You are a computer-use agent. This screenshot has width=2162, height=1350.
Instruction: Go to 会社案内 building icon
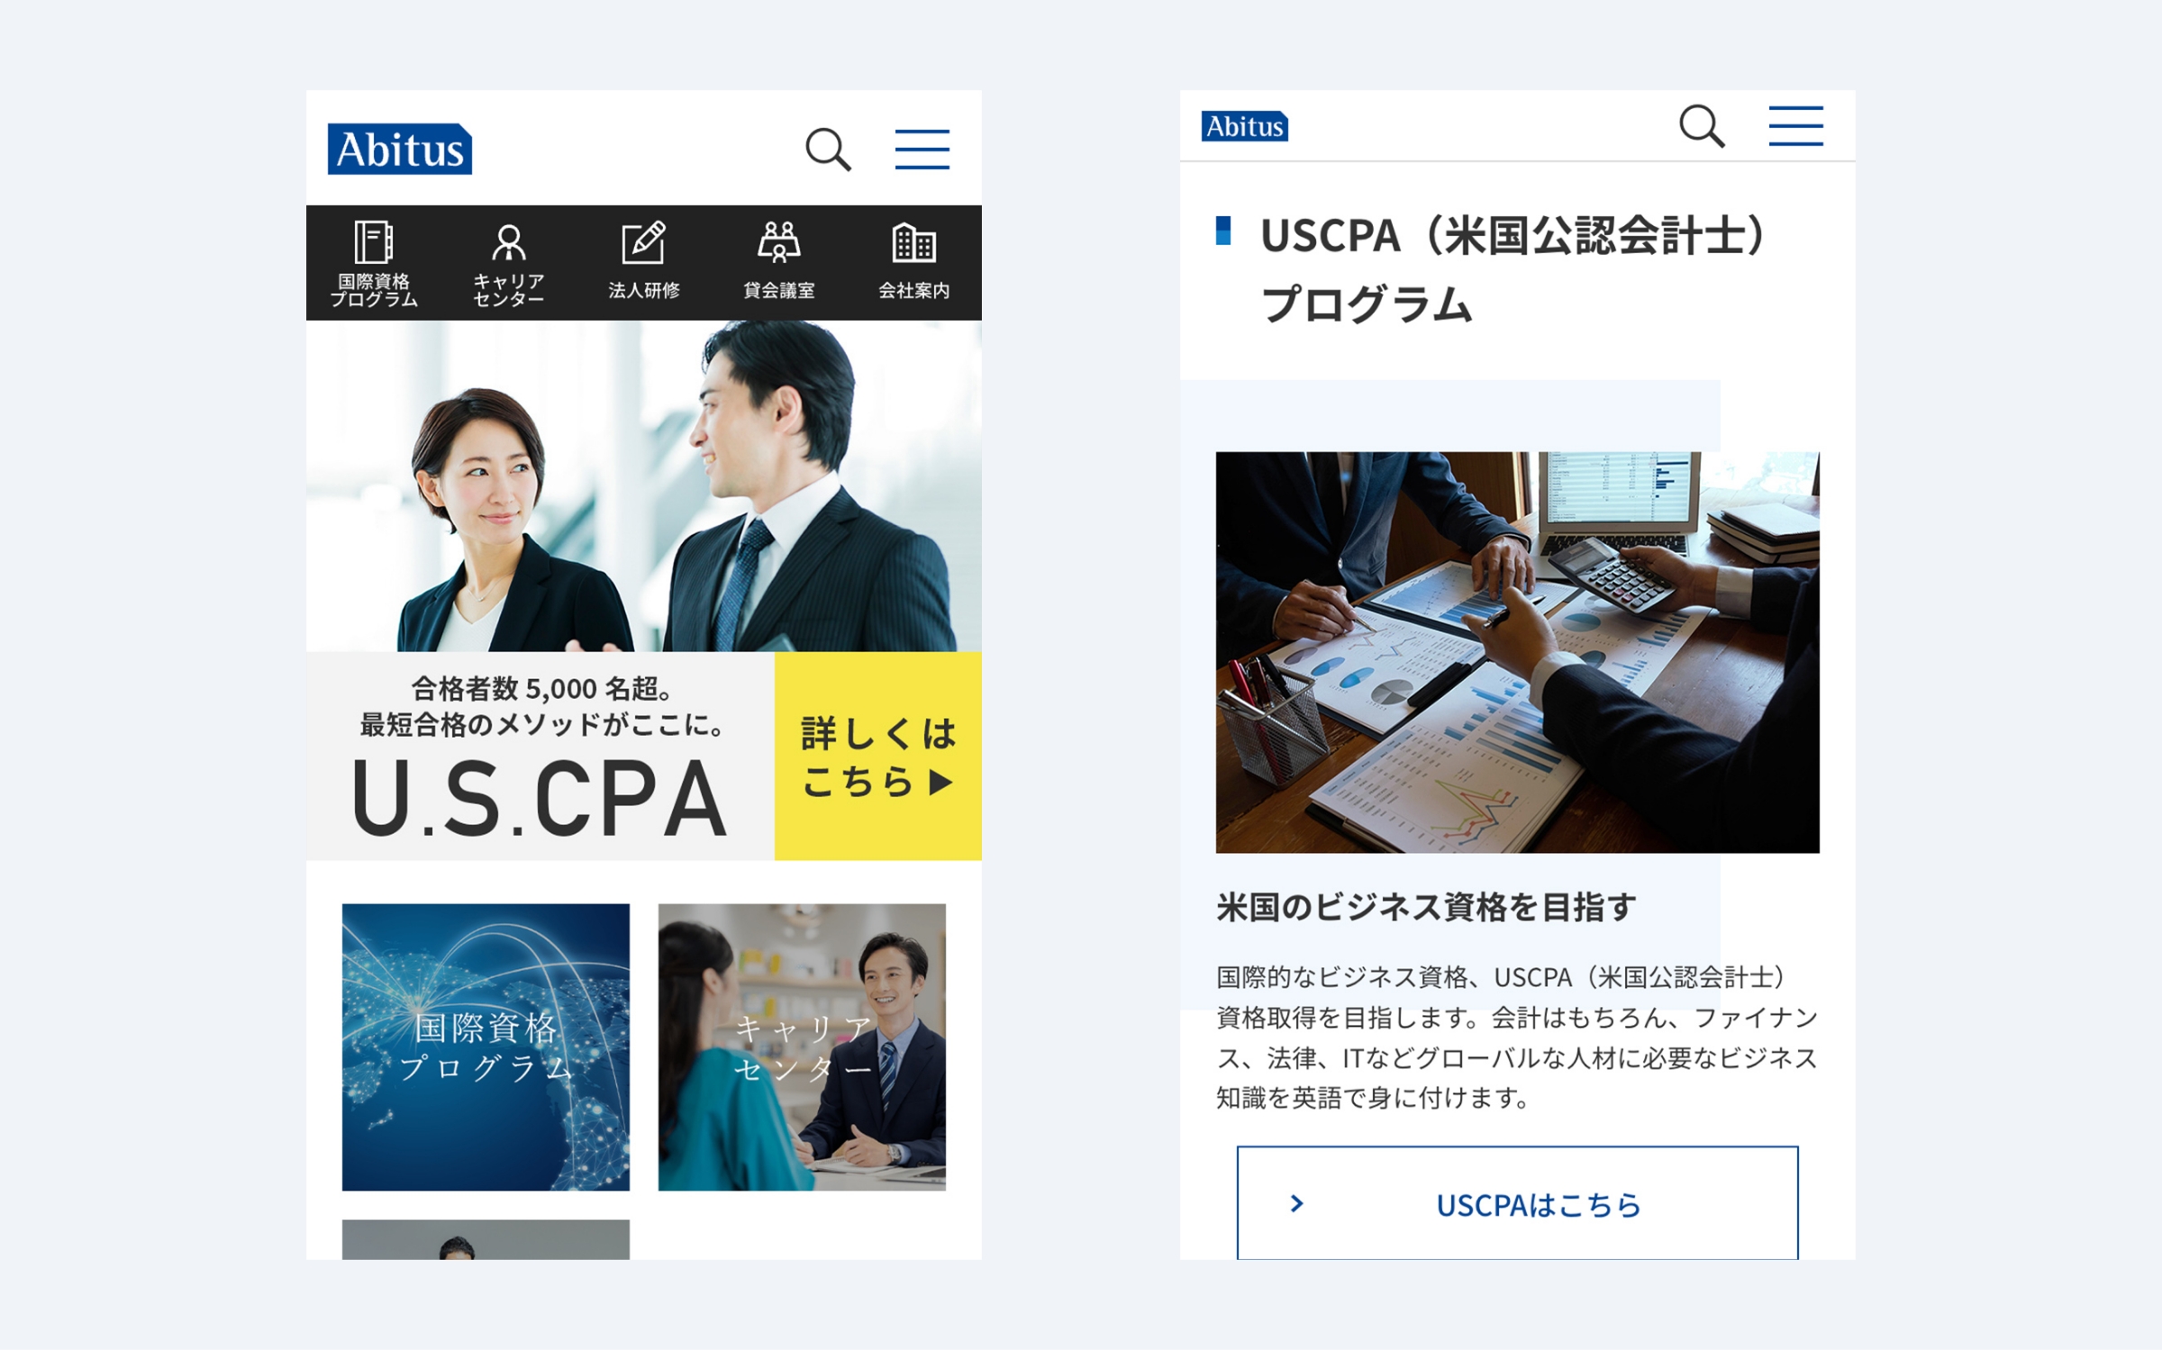[914, 243]
